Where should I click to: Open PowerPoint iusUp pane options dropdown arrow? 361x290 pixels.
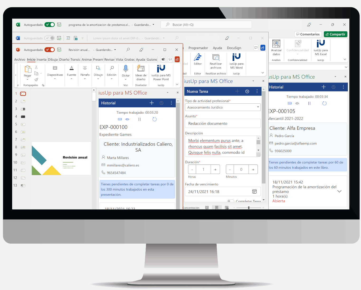[x=168, y=93]
